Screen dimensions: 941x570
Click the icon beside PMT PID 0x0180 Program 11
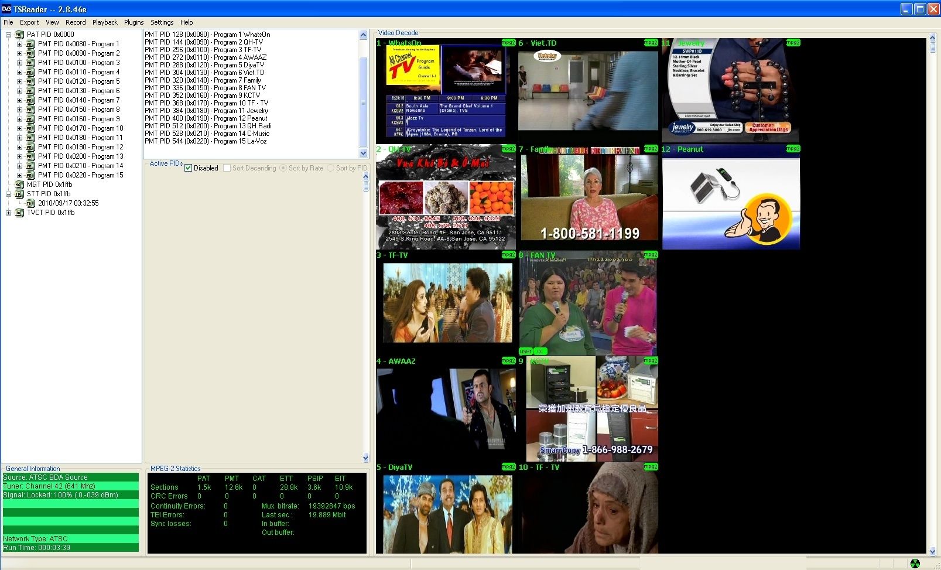pos(30,138)
